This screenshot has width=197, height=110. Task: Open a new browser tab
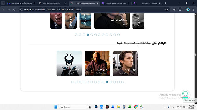(x=166, y=3)
